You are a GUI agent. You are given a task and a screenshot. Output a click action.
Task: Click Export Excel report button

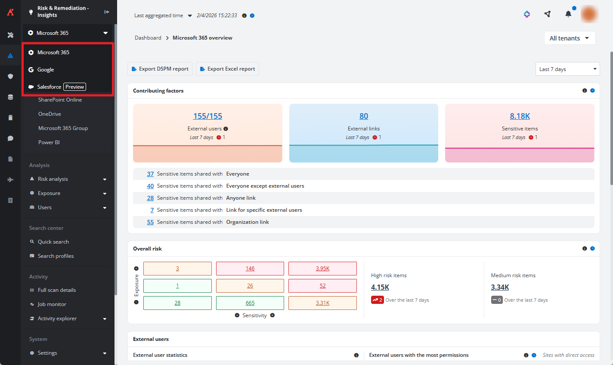point(227,69)
